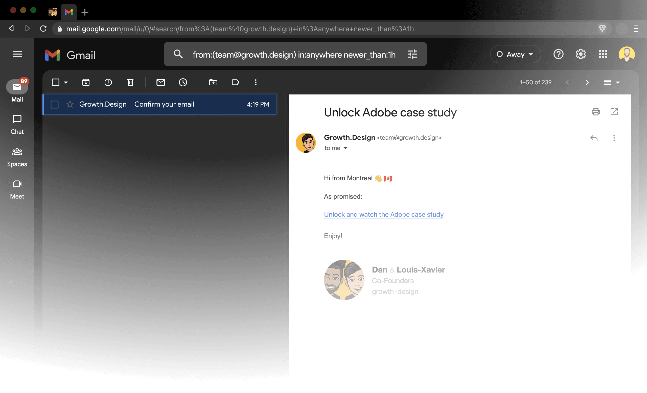Open toolbar More options dots
Screen dimensions: 647x393
(256, 82)
